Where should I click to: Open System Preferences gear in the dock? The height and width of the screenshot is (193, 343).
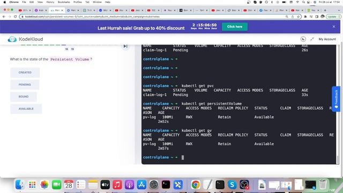click(x=154, y=184)
